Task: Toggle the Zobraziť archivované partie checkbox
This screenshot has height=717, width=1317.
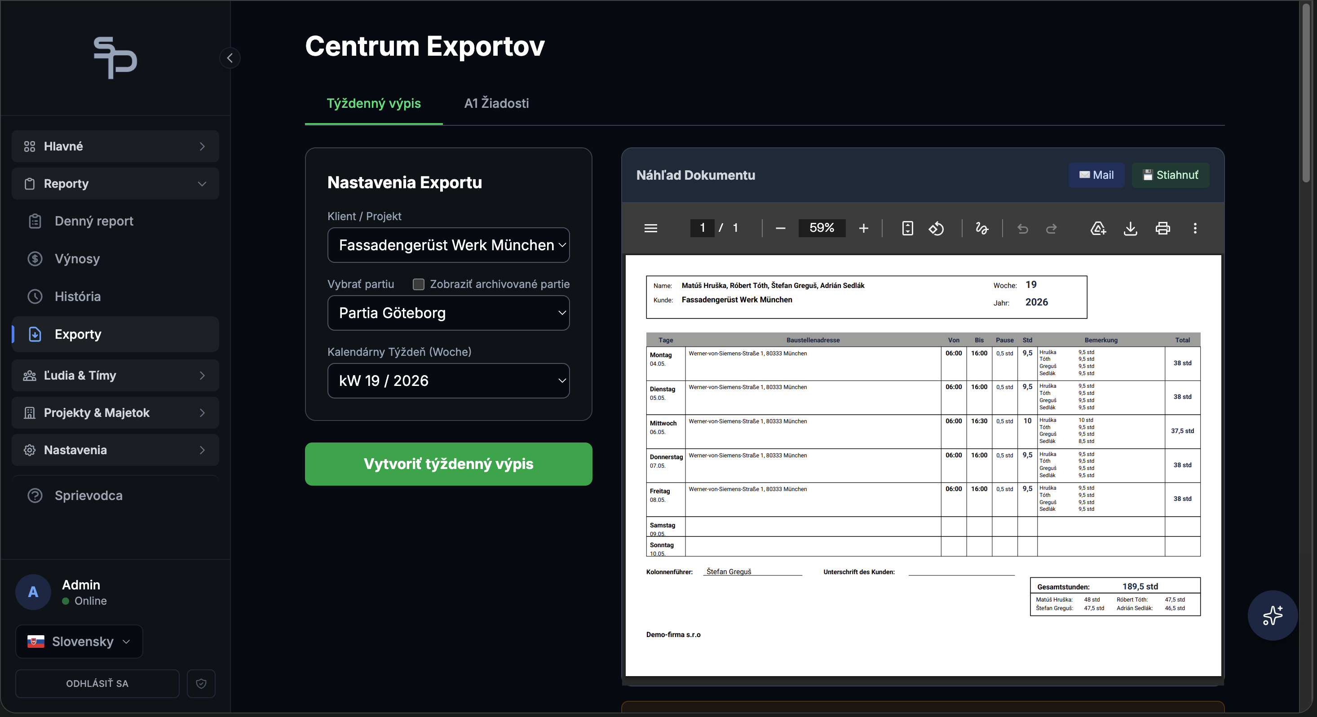Action: point(418,284)
